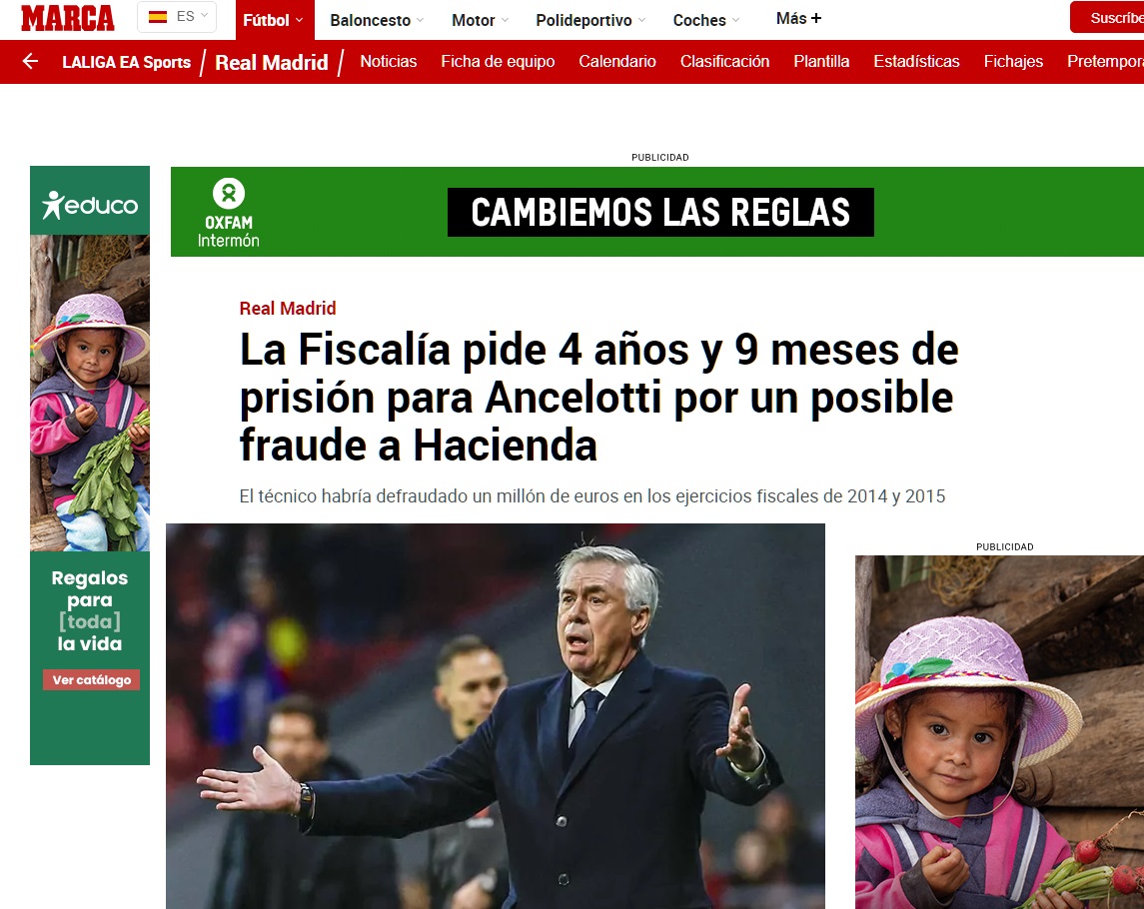Click the Ancelotti article photo
This screenshot has width=1144, height=909.
pyautogui.click(x=496, y=715)
